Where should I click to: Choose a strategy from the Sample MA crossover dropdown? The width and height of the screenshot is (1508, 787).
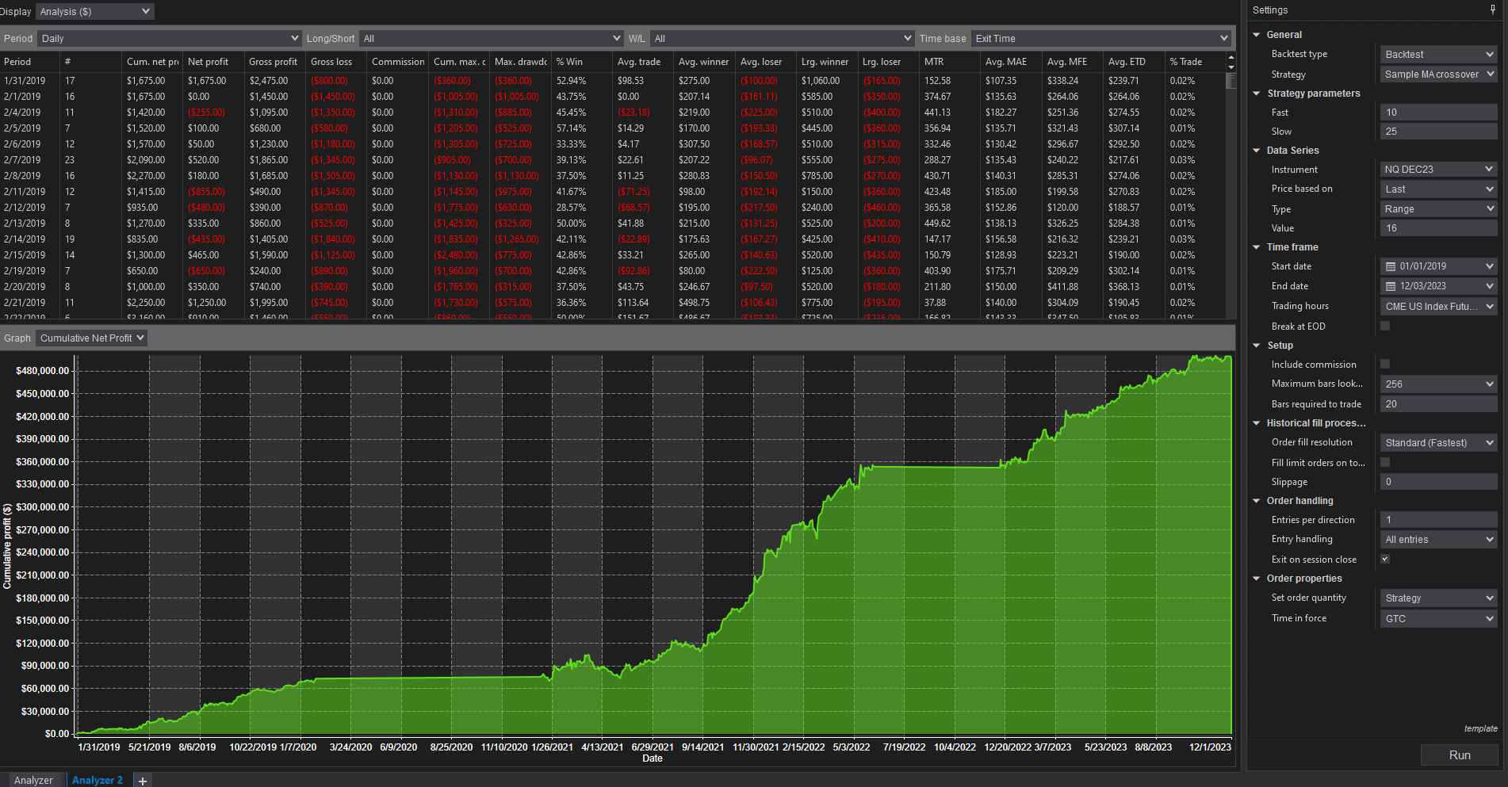[x=1438, y=74]
